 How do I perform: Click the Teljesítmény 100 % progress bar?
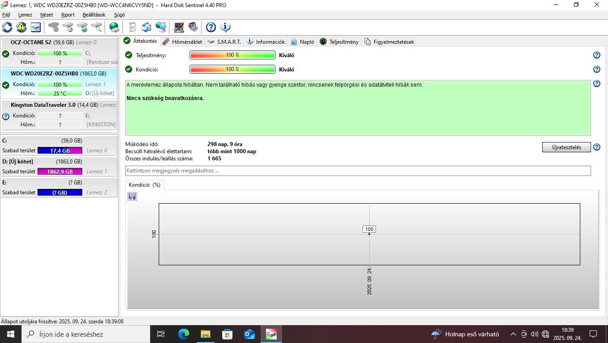[232, 55]
